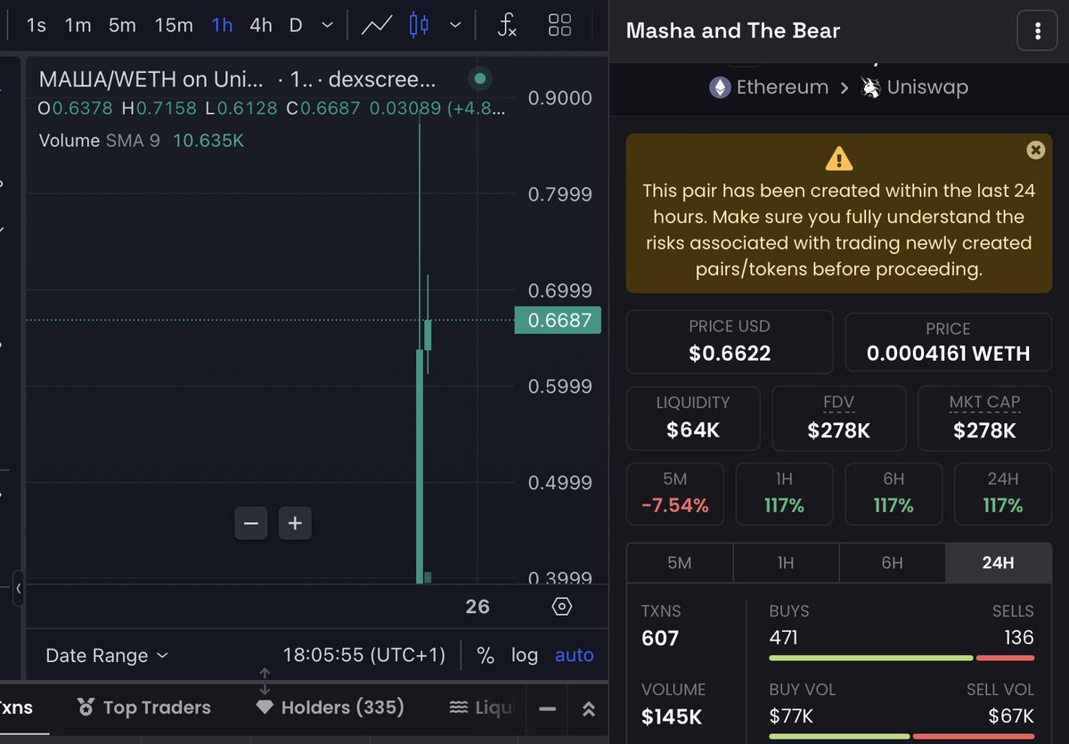
Task: Click the VOLUME $145K value
Action: click(672, 716)
